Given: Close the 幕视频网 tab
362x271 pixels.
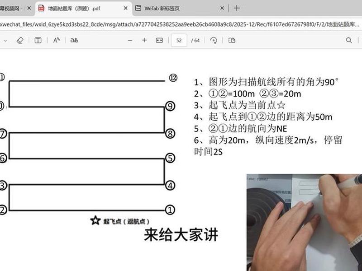Looking at the screenshot, I should pyautogui.click(x=29, y=8).
